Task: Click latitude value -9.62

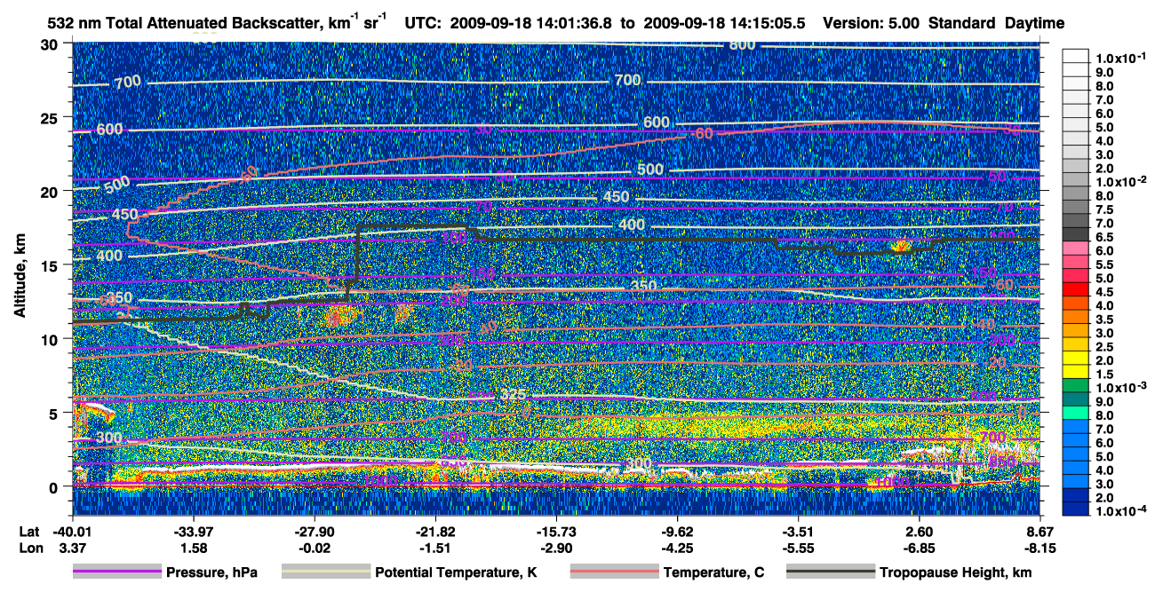Action: 678,531
